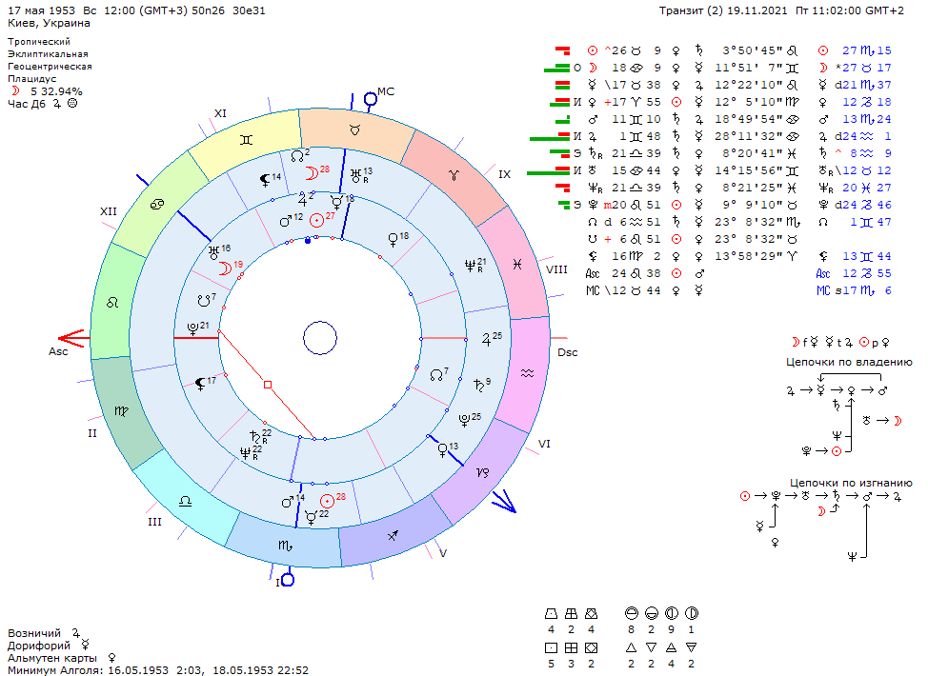
Task: Select the Scorpio glyph on the zodiac ring
Action: (285, 546)
